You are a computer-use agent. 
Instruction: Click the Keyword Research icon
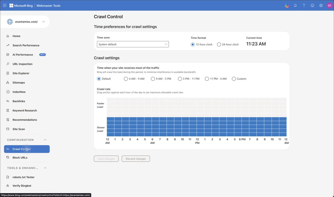click(8, 110)
